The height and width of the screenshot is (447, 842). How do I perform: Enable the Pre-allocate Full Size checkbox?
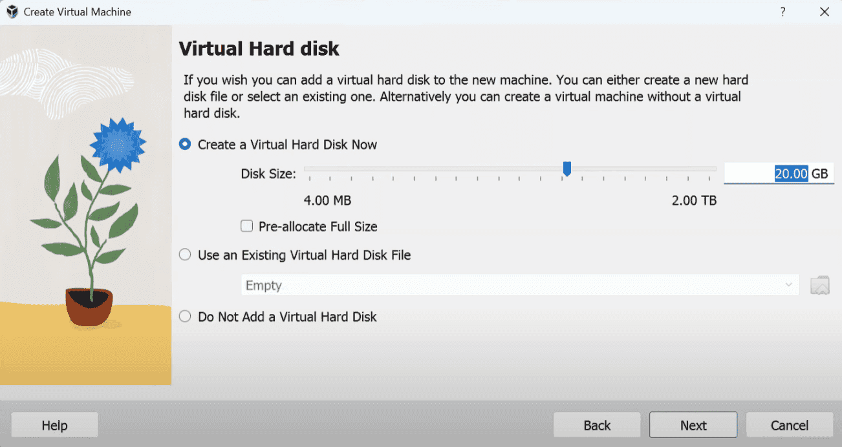coord(246,226)
